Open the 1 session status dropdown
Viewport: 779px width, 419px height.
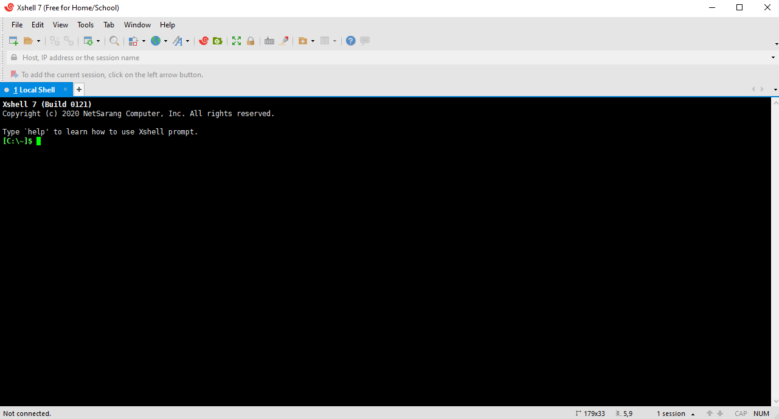676,414
